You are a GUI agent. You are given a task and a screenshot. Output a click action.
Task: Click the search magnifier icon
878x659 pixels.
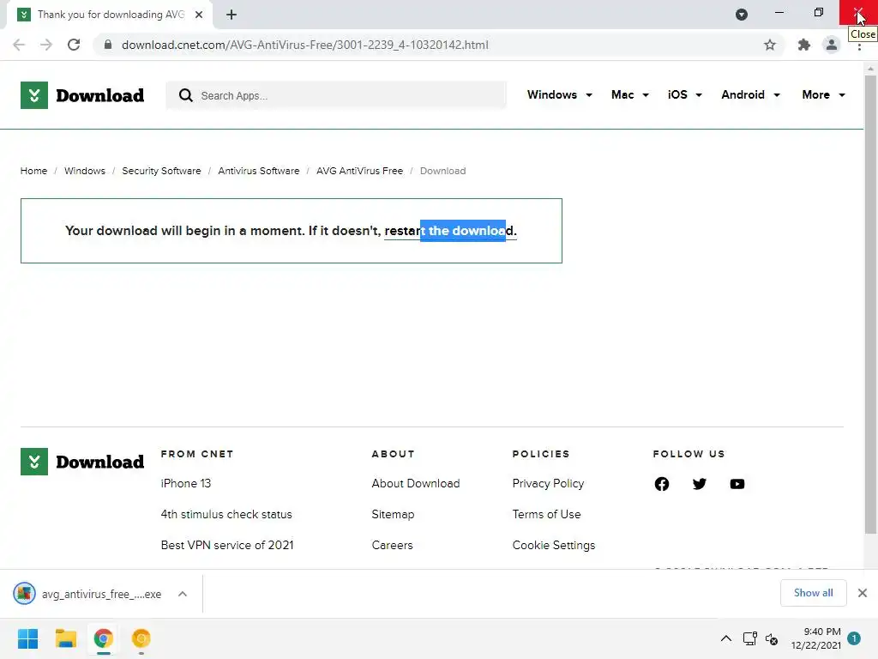point(186,95)
